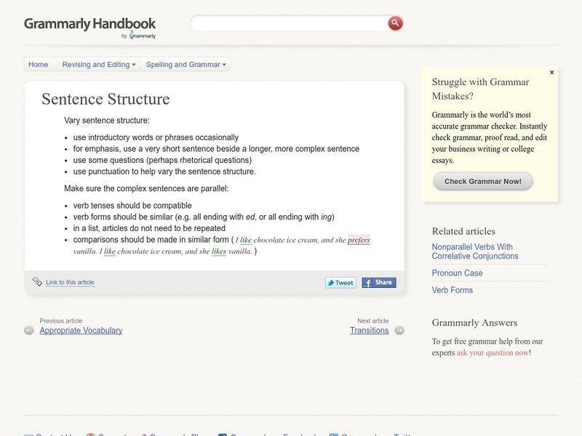Click the red search magnifier button
Viewport: 582px width, 436px height.
[395, 23]
